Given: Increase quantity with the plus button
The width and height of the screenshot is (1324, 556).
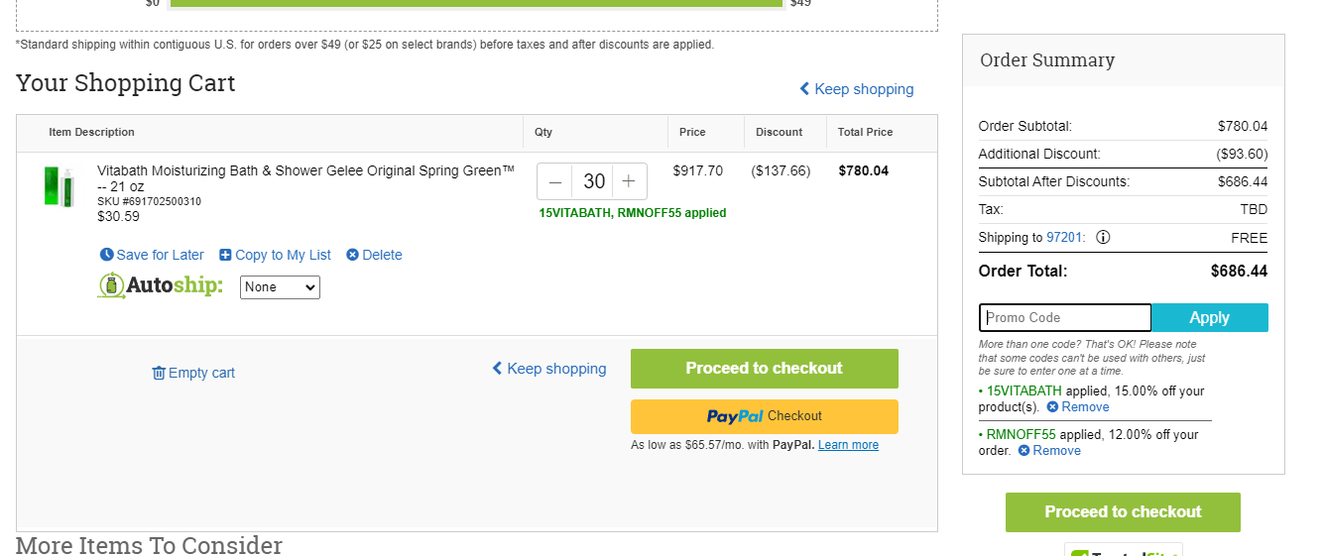Looking at the screenshot, I should coord(629,182).
